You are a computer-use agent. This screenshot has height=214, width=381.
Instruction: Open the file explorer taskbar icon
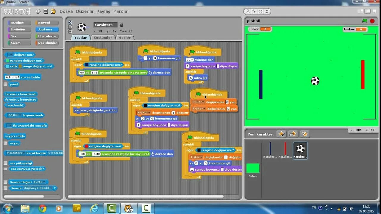point(25,208)
